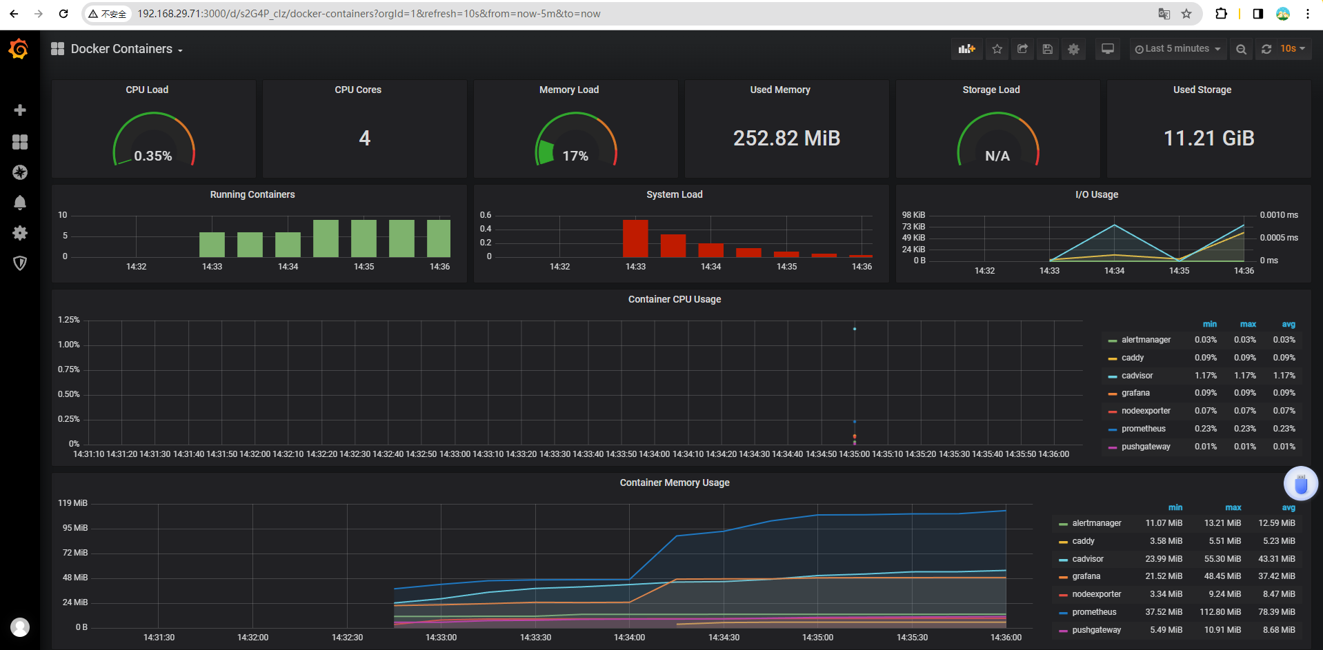
Task: Click the Share dashboard icon
Action: point(1023,49)
